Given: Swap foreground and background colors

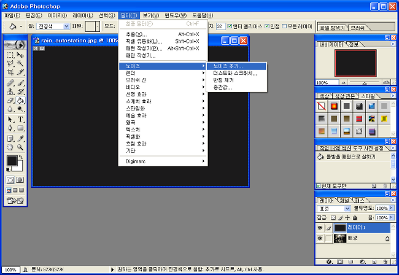Looking at the screenshot, I should pos(21,157).
